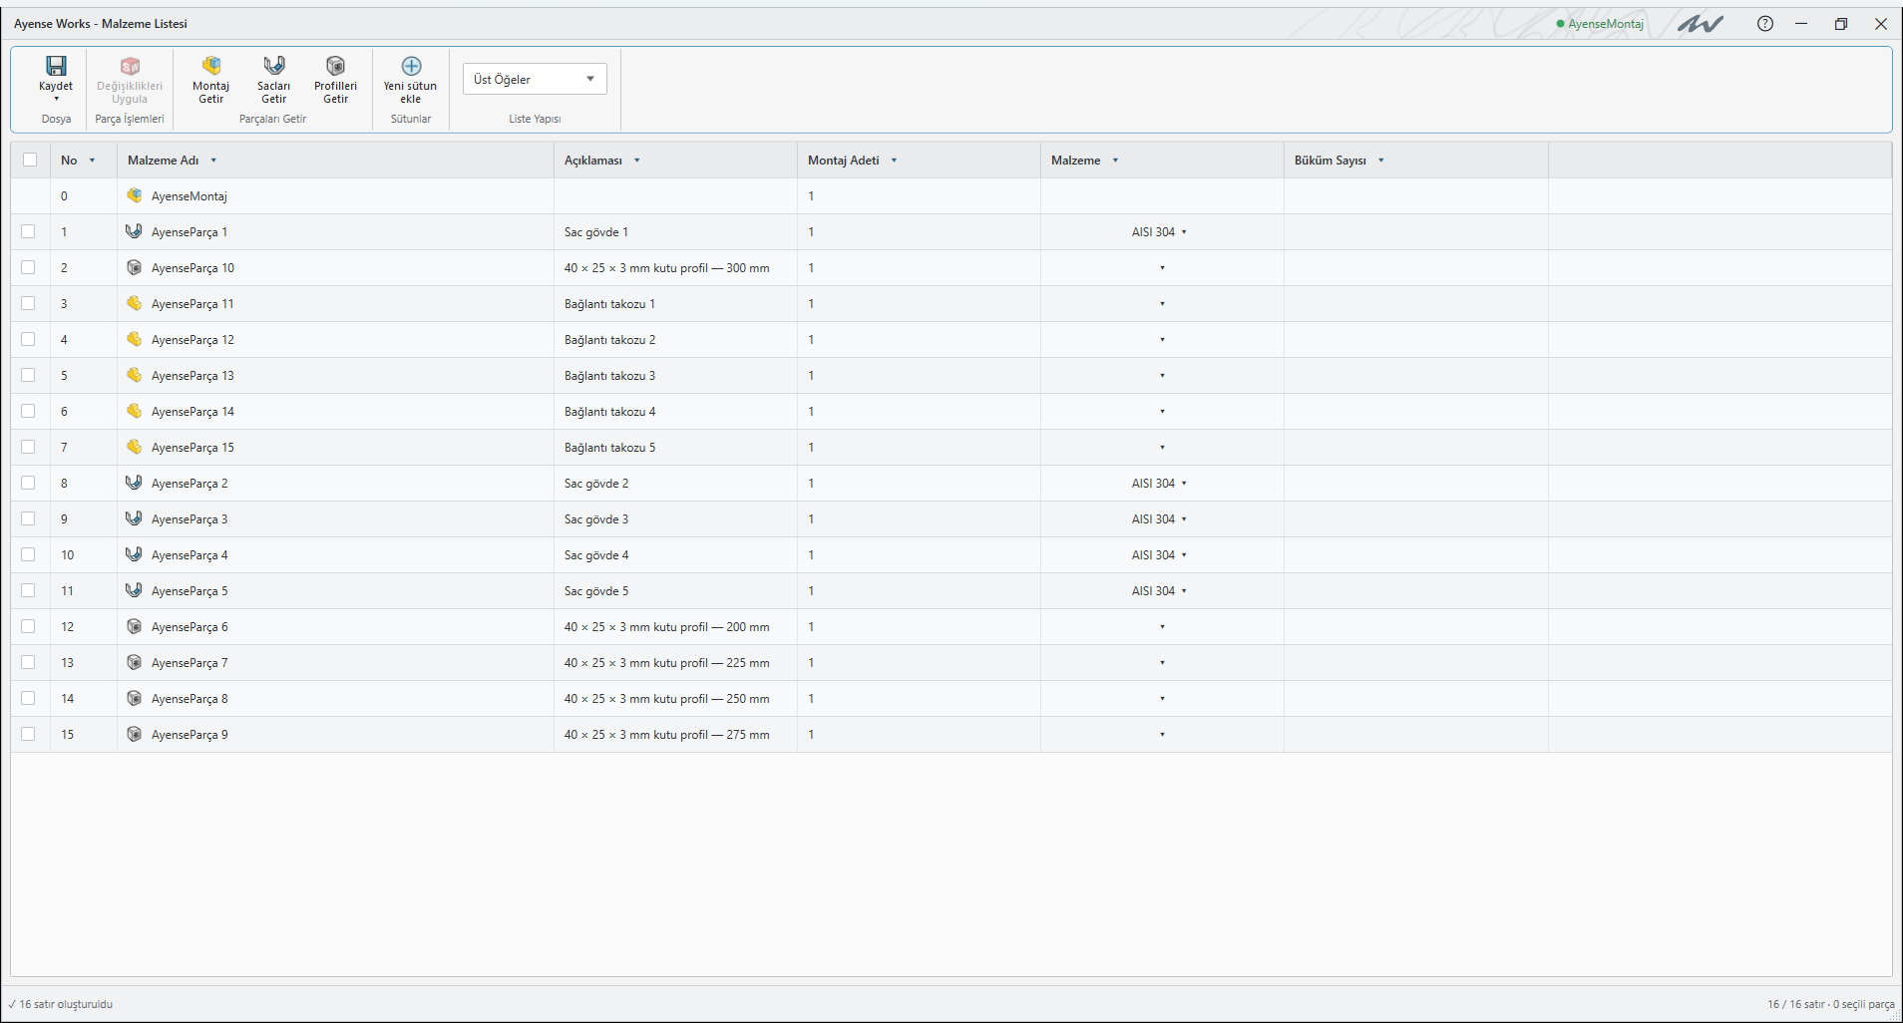This screenshot has width=1903, height=1023.
Task: Open Açıklaması column filter arrow
Action: tap(637, 161)
